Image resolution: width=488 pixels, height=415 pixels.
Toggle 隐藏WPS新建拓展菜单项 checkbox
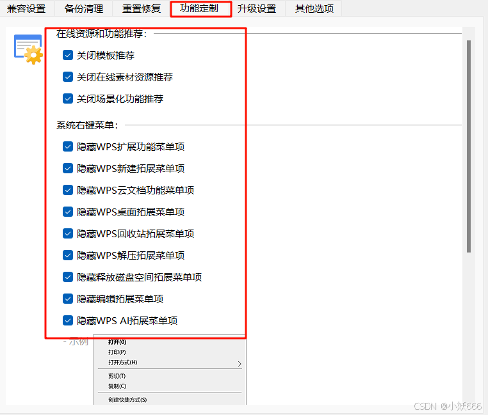click(x=68, y=168)
